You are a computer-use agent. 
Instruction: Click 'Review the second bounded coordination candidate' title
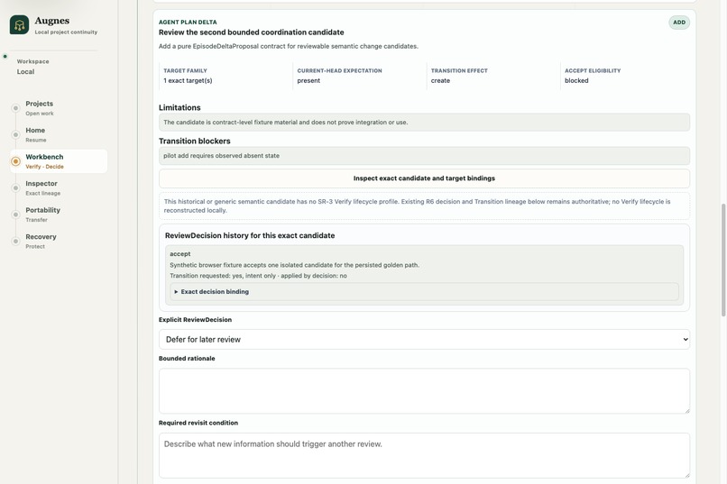(252, 32)
